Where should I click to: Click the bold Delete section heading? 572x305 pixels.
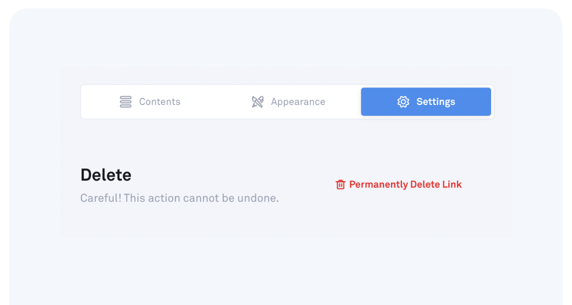click(x=106, y=175)
